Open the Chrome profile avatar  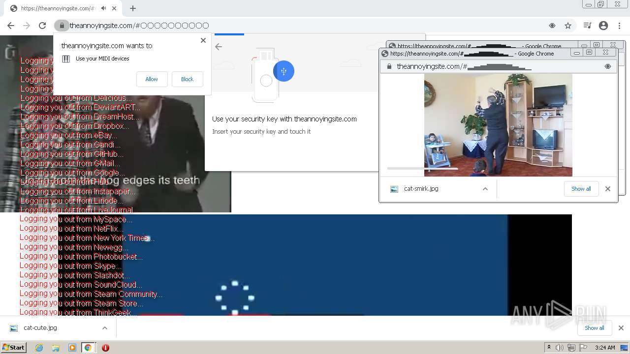click(x=603, y=26)
